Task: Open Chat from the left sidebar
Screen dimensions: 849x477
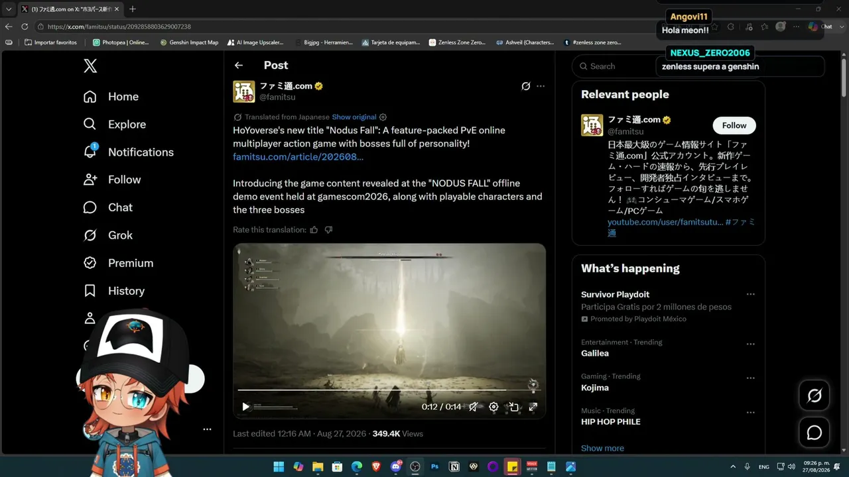Action: point(107,207)
